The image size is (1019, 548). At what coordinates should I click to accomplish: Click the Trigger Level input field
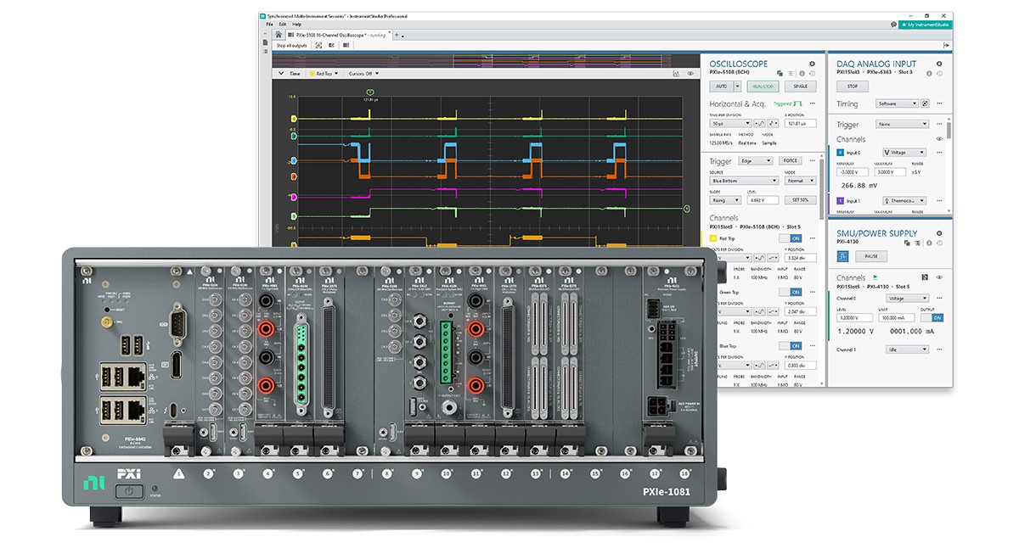763,200
